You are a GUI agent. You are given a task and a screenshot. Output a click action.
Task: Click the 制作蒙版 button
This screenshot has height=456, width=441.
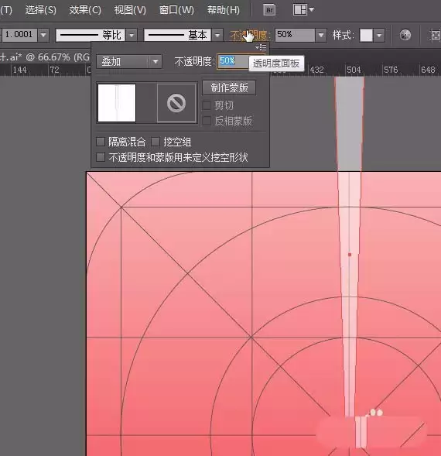coord(229,87)
